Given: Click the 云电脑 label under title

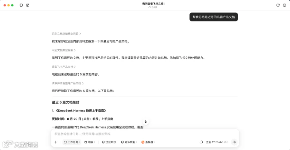Looking at the screenshot, I should click(153, 7).
